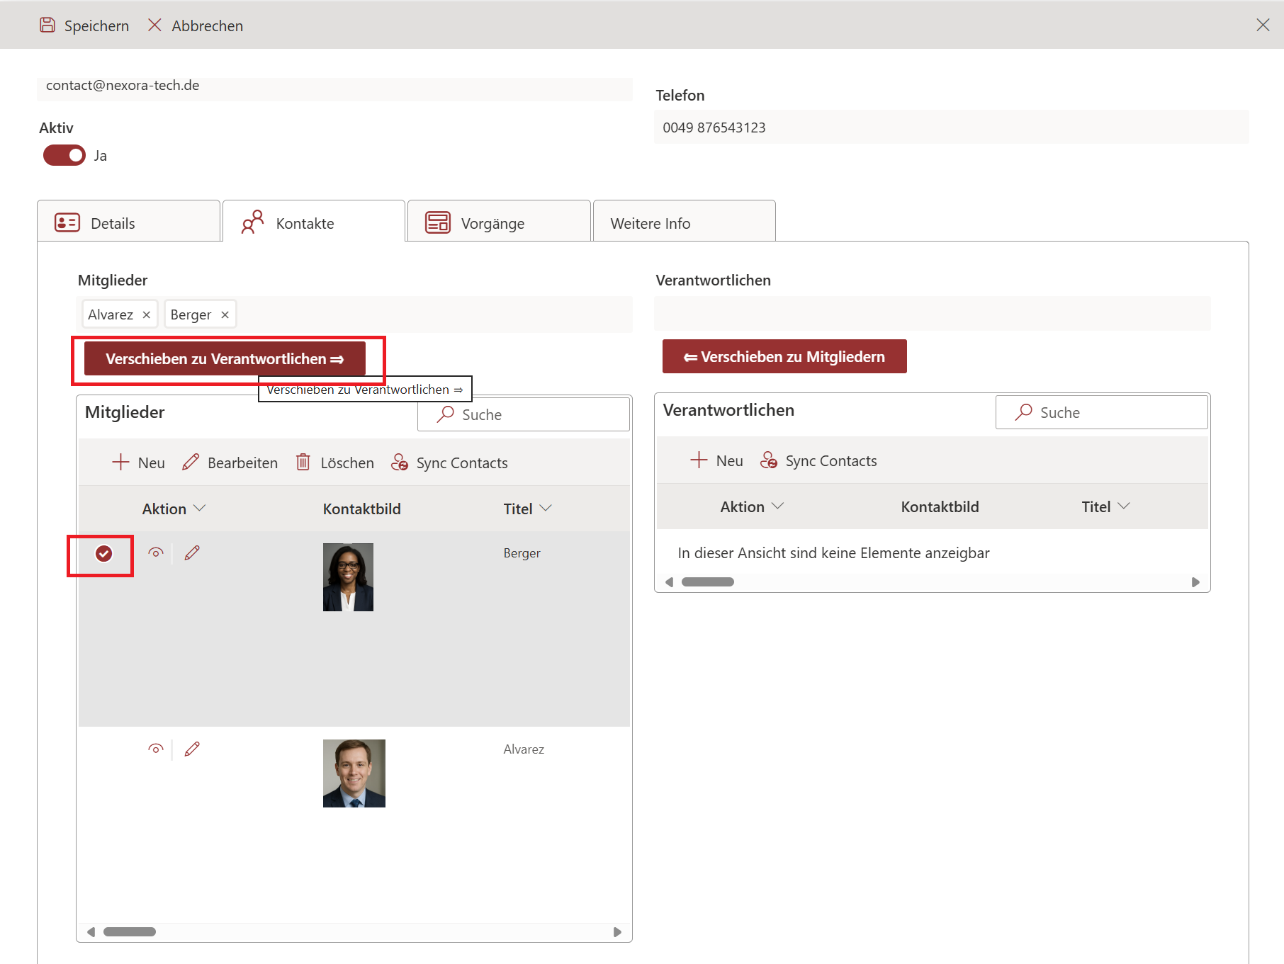
Task: Uncheck the selected Berger row checkbox
Action: coord(104,553)
